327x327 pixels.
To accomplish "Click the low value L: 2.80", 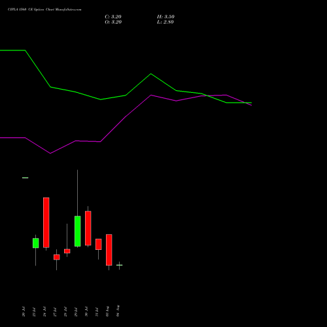I will pos(165,22).
